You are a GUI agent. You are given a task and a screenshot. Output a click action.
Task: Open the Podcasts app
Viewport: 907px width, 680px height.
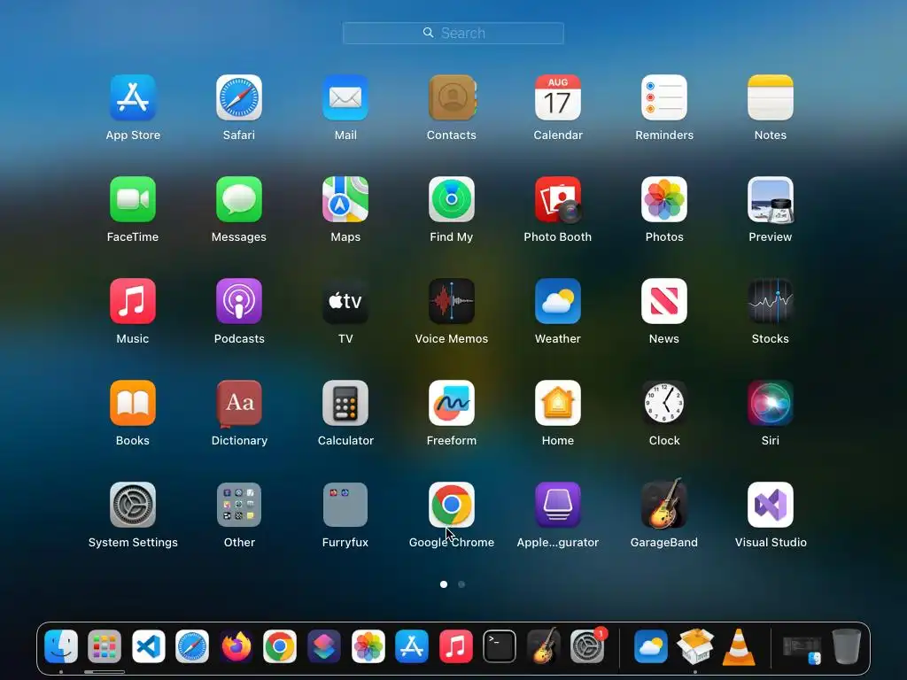coord(239,301)
